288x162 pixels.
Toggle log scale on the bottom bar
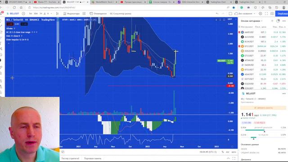228,152
